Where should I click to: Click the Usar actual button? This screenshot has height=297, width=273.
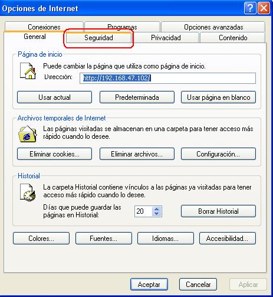[54, 97]
